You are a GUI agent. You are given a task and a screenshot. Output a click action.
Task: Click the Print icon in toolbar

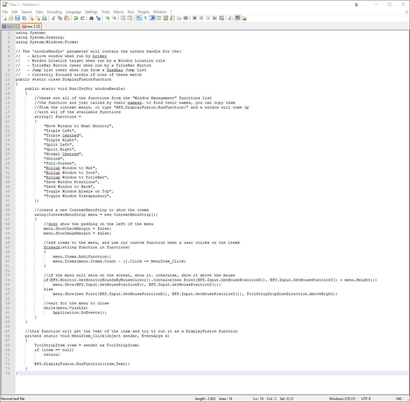pyautogui.click(x=44, y=18)
